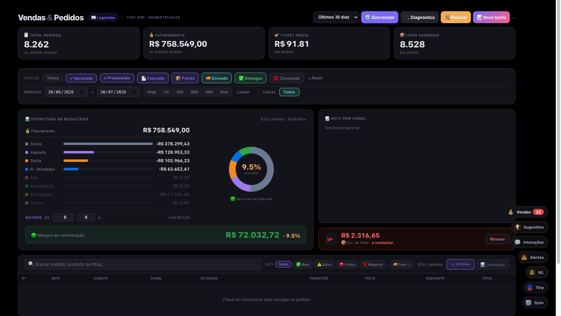
Task: Click the Sync floating icon
Action: [535, 303]
